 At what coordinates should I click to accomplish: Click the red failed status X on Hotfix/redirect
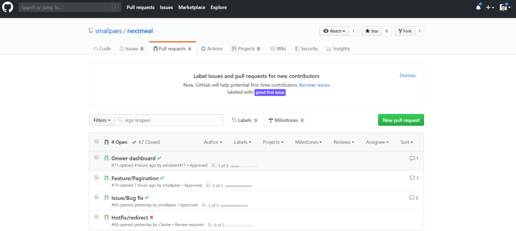151,217
